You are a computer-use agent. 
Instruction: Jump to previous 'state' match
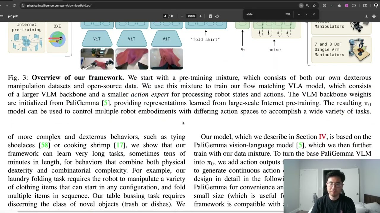299,14
